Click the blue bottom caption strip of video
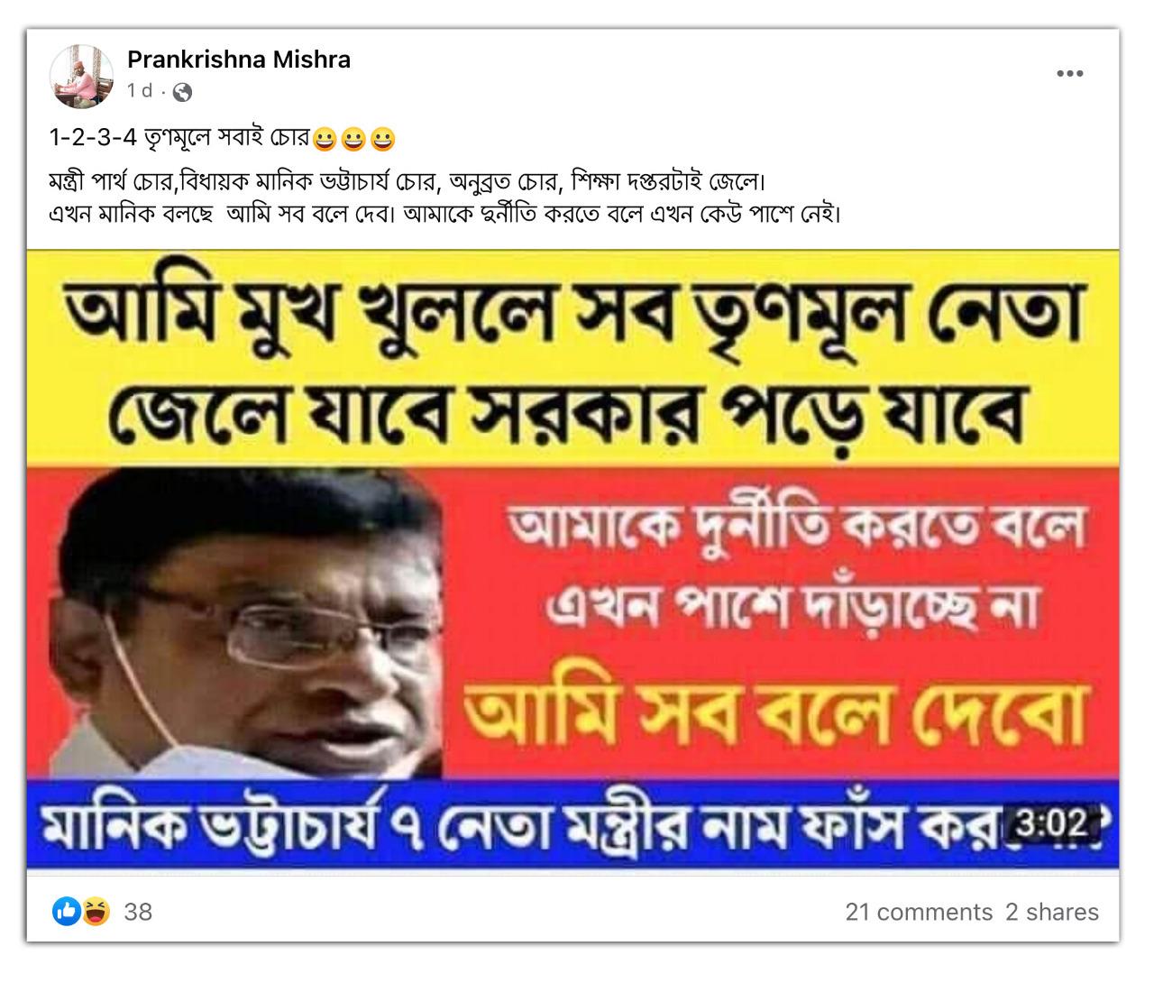Viewport: 1154px width, 983px height. click(573, 823)
